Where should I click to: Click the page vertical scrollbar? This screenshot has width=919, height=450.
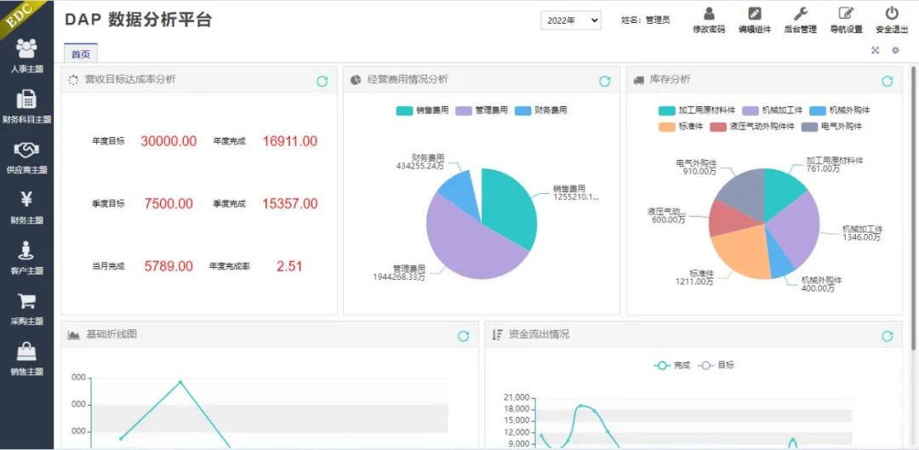[x=913, y=208]
